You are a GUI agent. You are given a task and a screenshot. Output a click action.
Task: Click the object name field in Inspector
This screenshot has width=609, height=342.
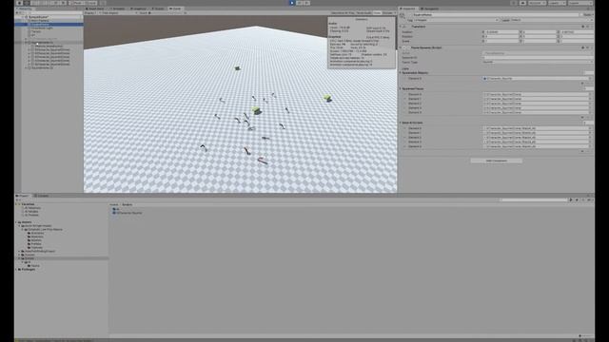pyautogui.click(x=497, y=15)
